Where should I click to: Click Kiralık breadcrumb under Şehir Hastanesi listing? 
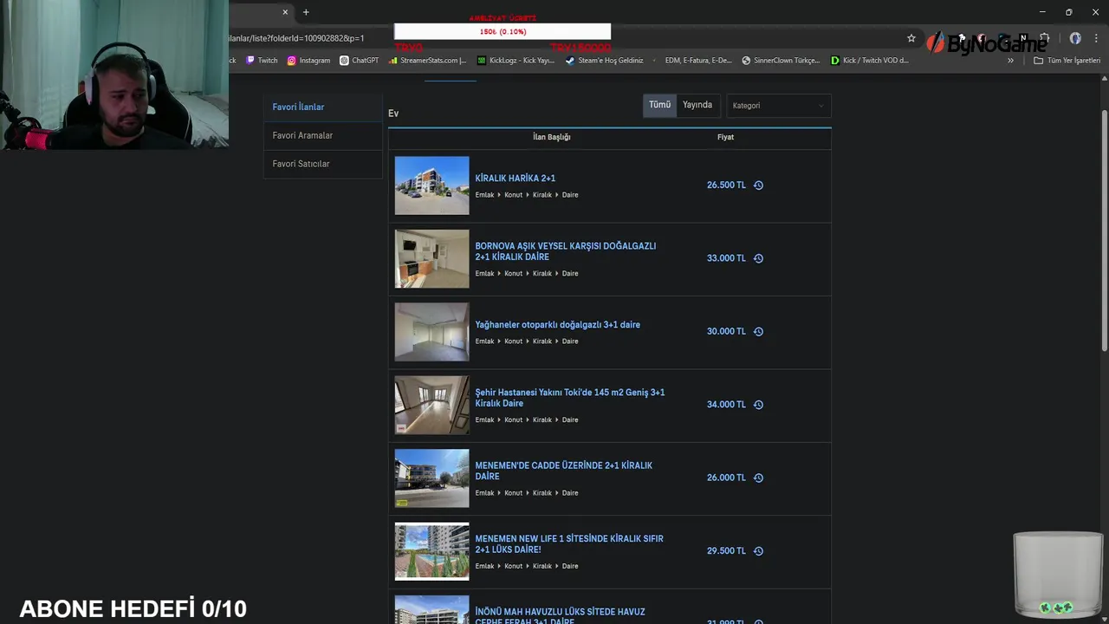(x=542, y=420)
